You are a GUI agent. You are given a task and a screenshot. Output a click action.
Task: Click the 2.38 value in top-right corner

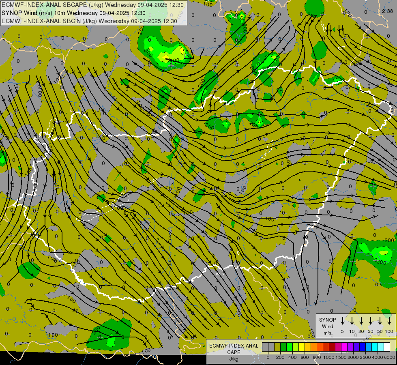click(x=387, y=11)
